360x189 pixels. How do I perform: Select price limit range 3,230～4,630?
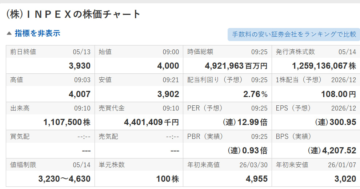point(64,179)
